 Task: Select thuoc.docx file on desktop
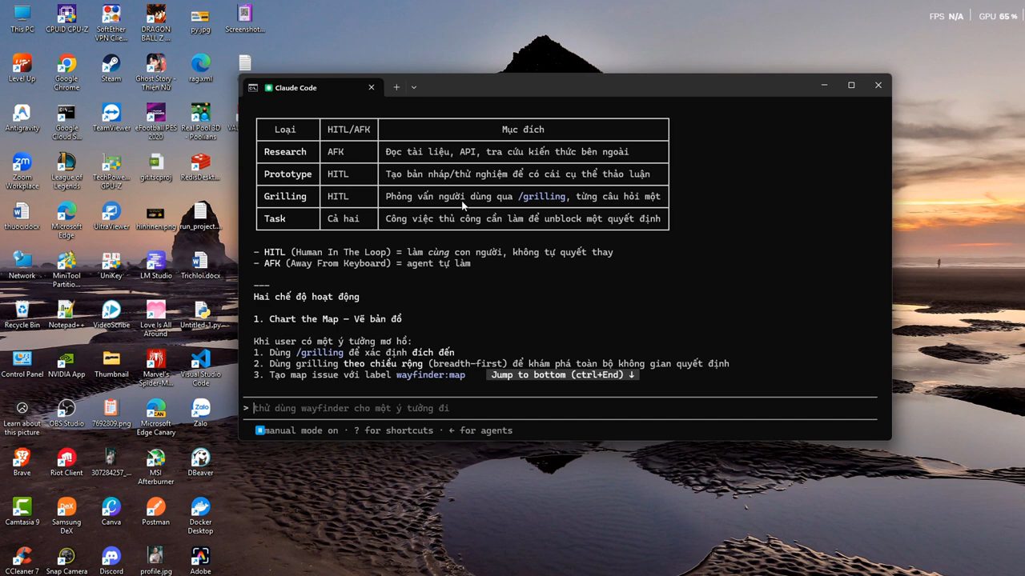point(22,216)
